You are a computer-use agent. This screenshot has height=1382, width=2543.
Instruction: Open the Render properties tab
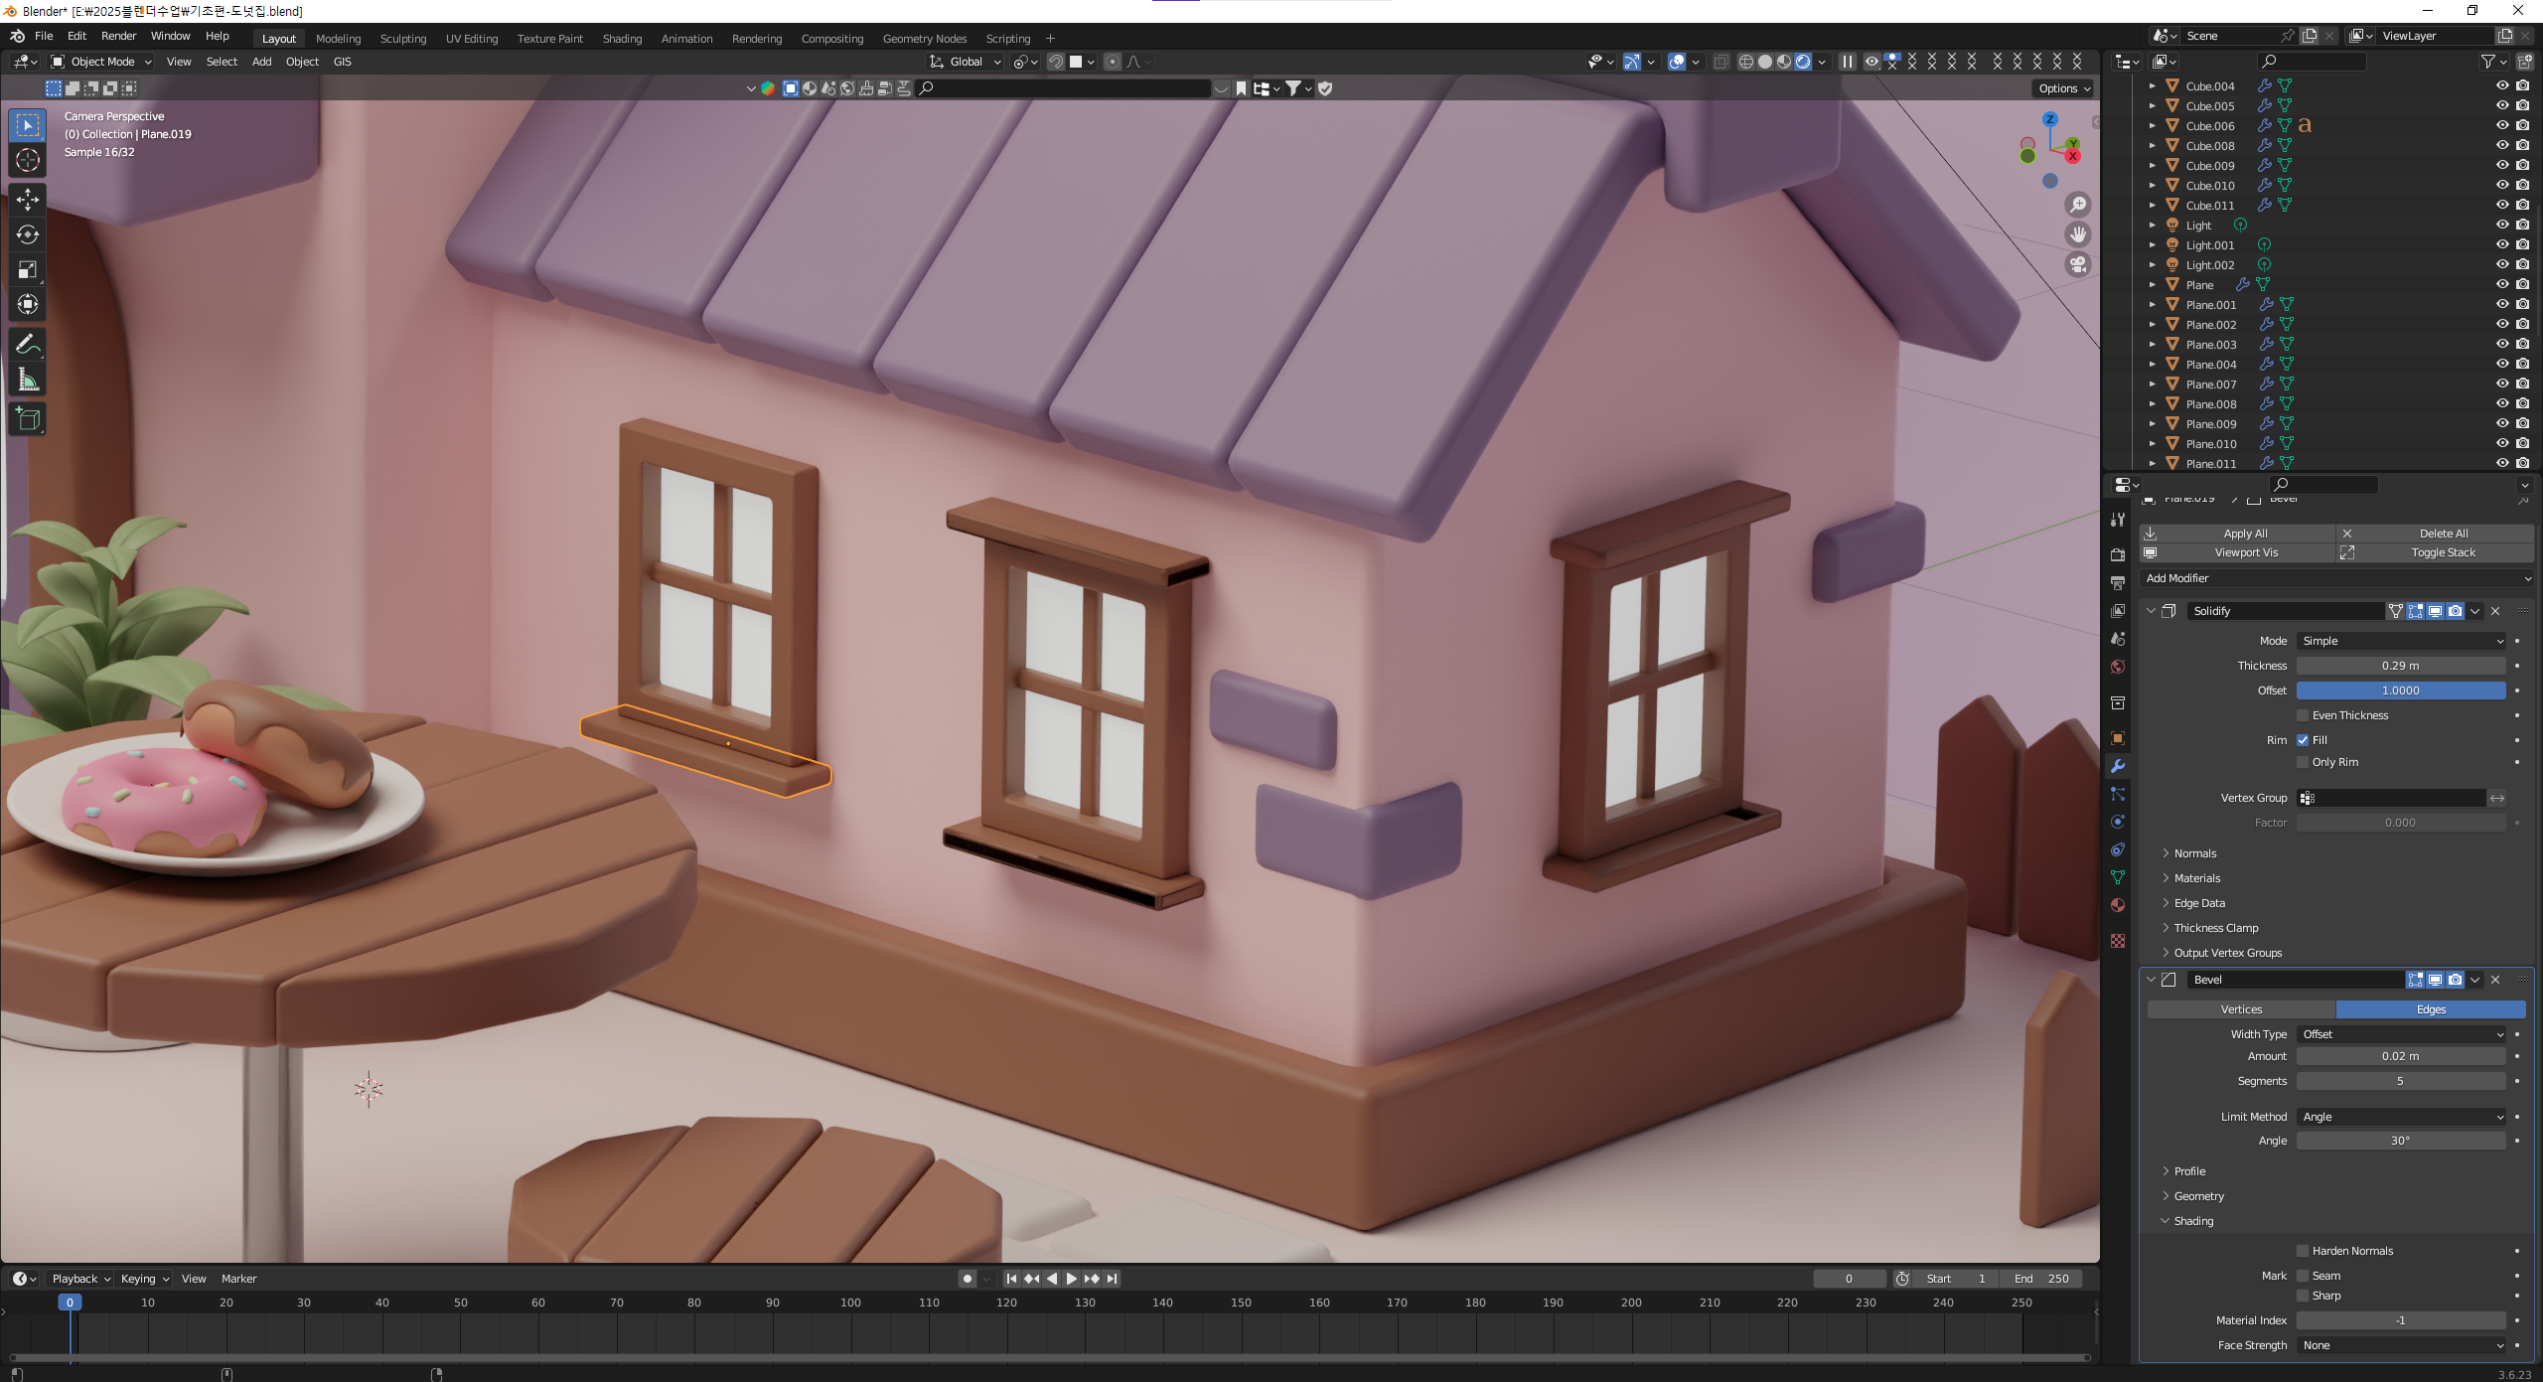tap(2118, 554)
